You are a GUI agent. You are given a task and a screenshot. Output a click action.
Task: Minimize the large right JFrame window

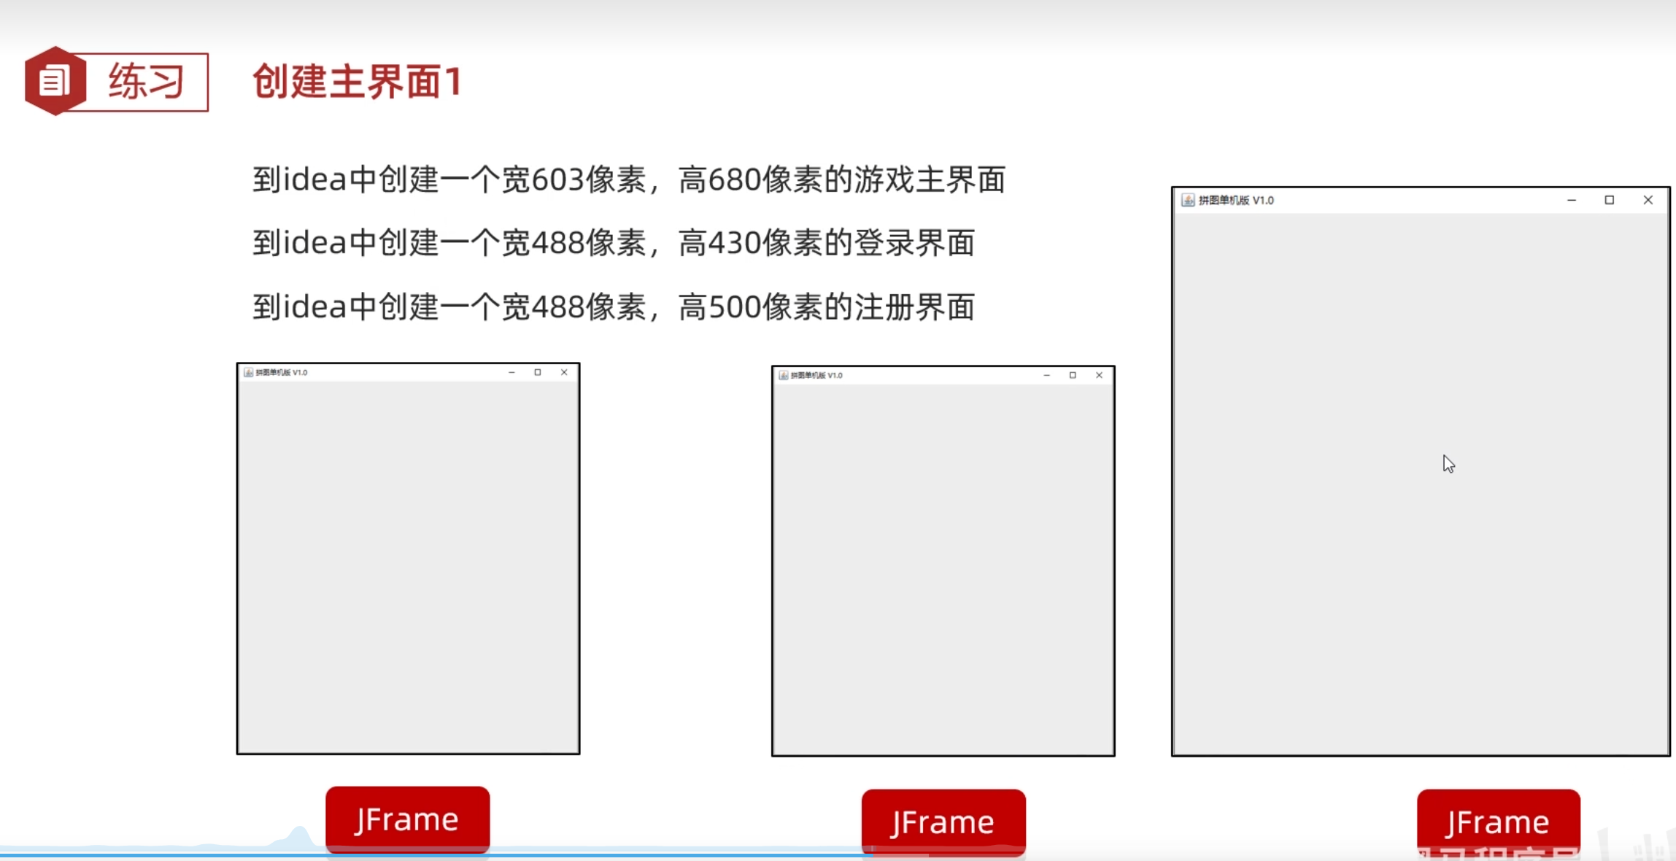[x=1572, y=200]
